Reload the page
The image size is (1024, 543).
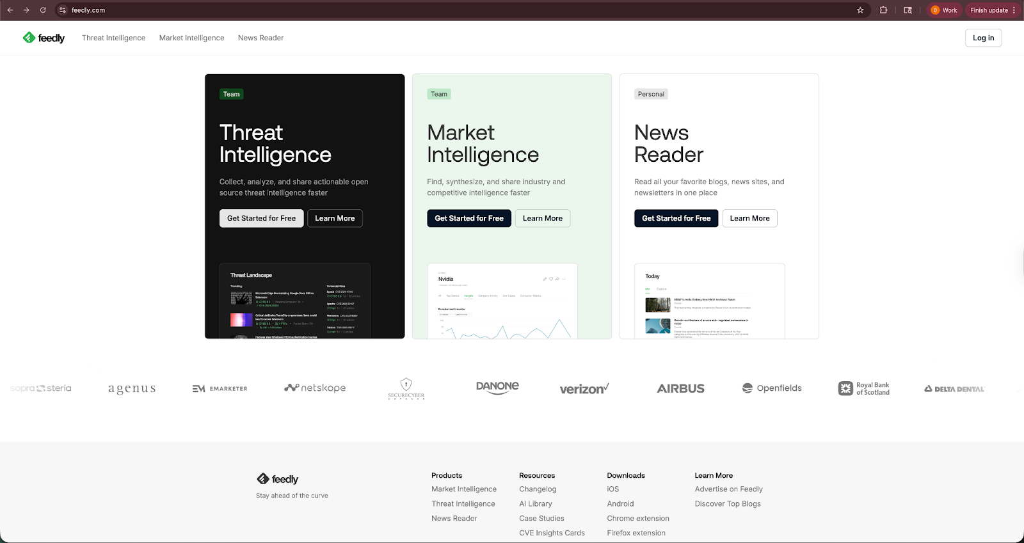43,10
